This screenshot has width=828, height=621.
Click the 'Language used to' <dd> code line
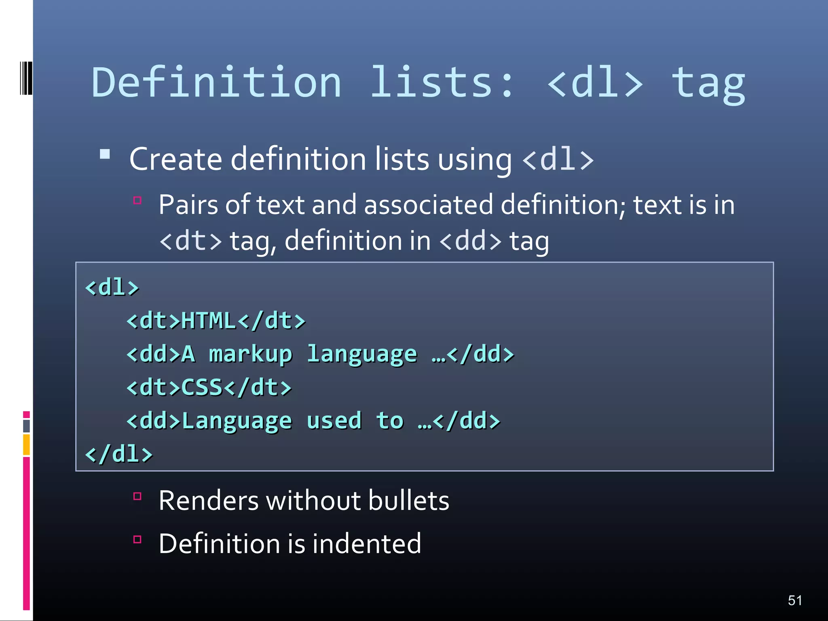pos(313,421)
